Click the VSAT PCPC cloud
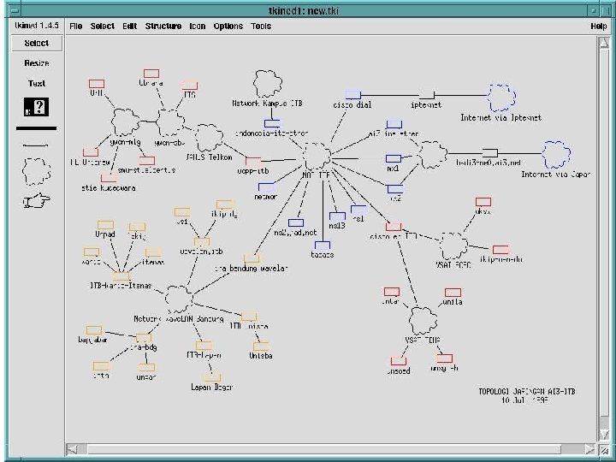Viewport: 616px width, 462px height. (453, 246)
